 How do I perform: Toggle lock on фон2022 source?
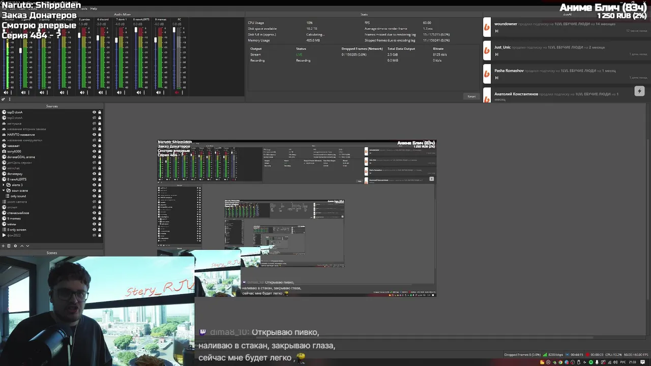(100, 235)
